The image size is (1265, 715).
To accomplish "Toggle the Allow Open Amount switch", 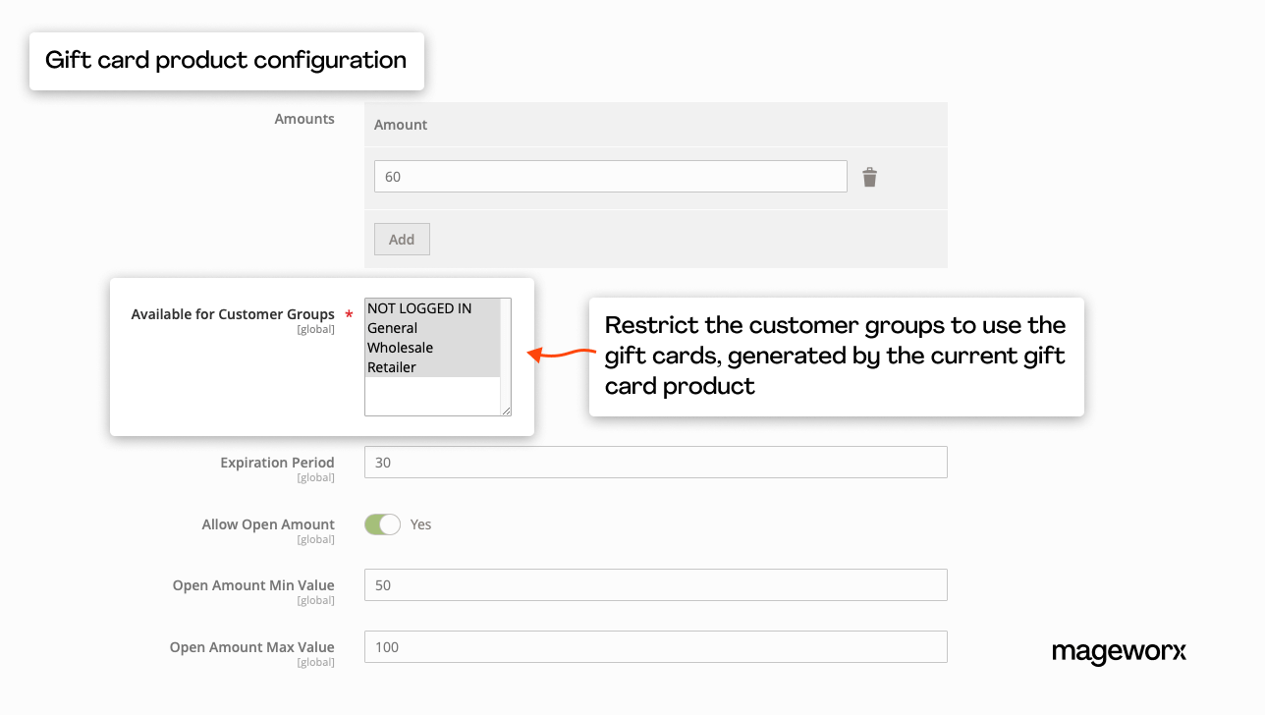I will (382, 524).
